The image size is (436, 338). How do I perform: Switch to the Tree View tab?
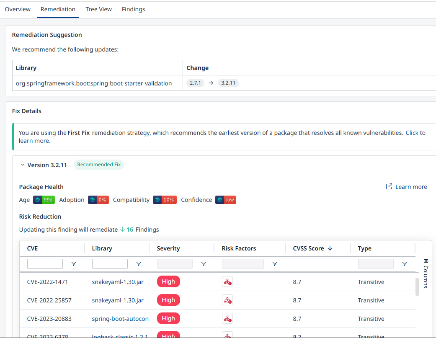(x=98, y=9)
